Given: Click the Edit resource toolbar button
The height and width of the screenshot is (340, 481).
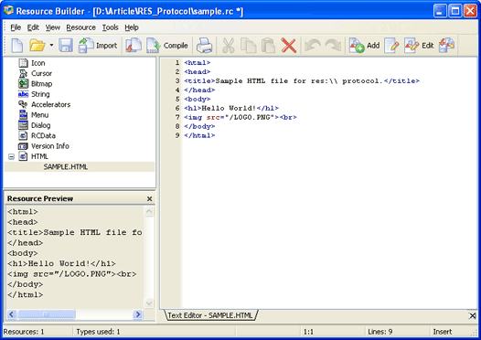Looking at the screenshot, I should pyautogui.click(x=419, y=46).
